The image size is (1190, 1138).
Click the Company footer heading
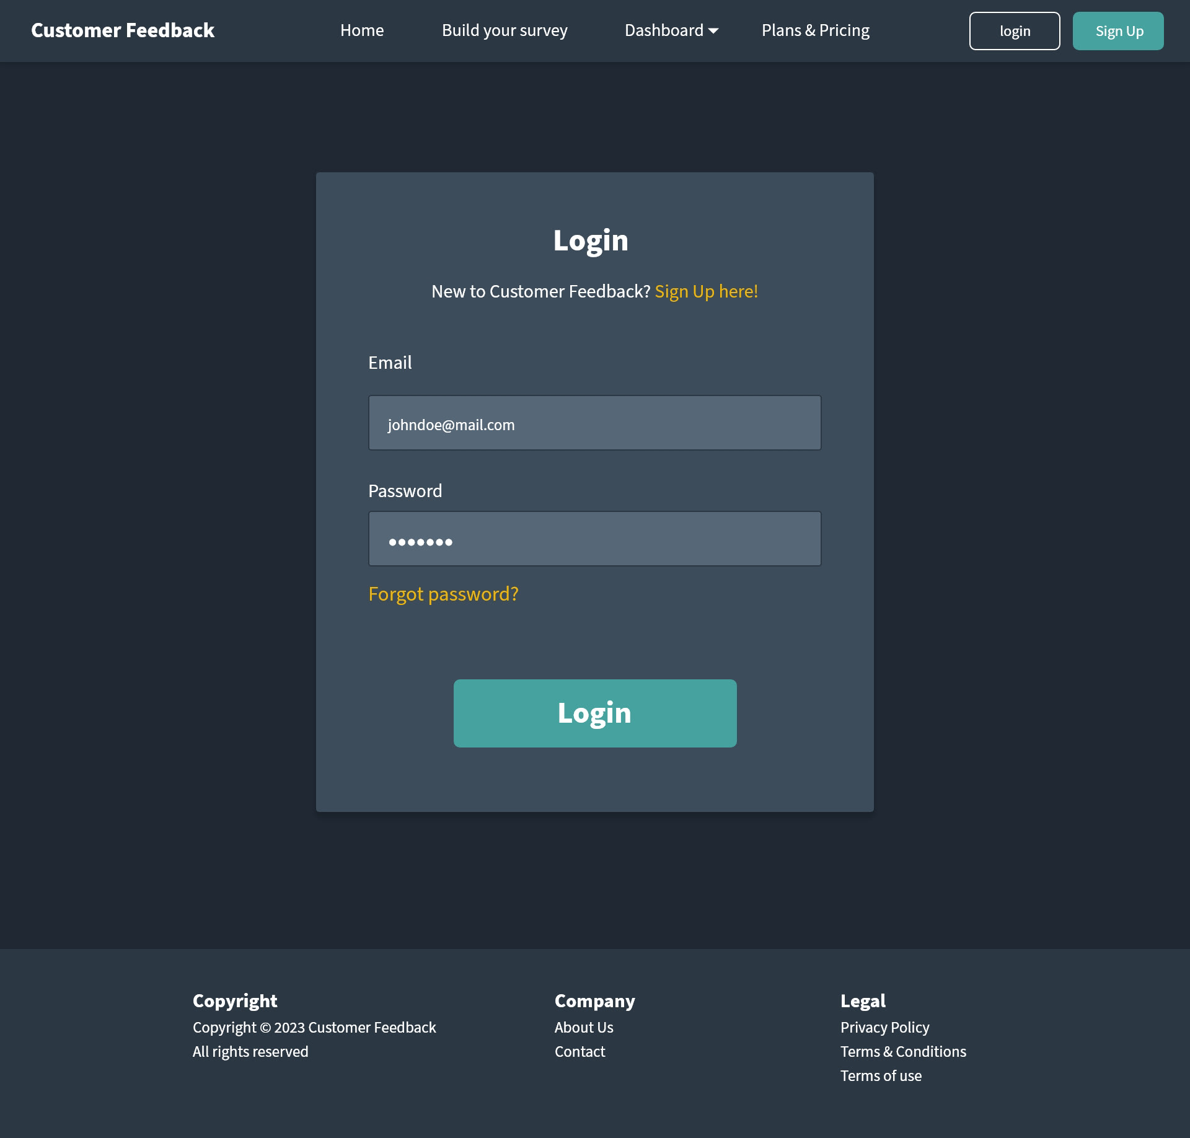595,1001
